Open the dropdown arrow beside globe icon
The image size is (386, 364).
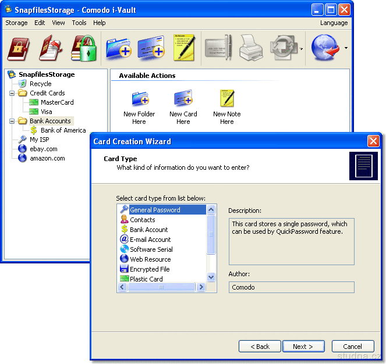coord(346,48)
